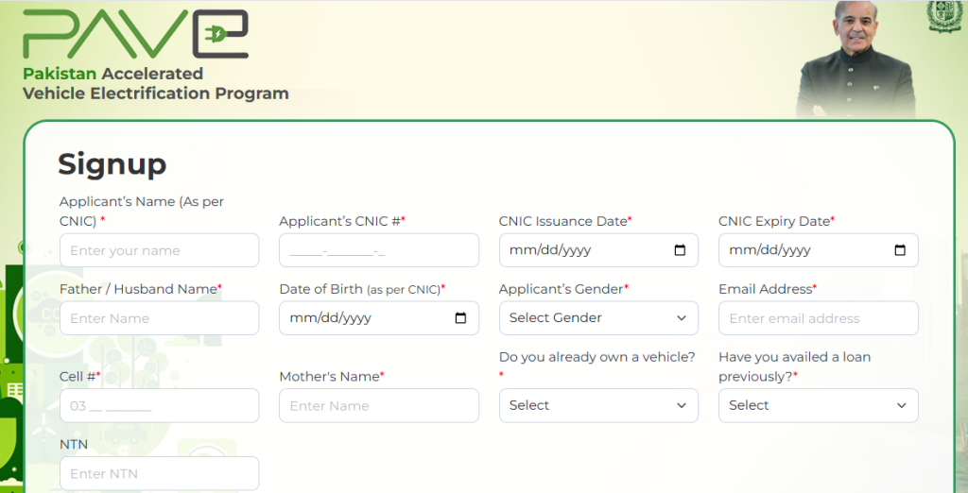The width and height of the screenshot is (968, 493).
Task: Click the NTN input field
Action: [159, 473]
